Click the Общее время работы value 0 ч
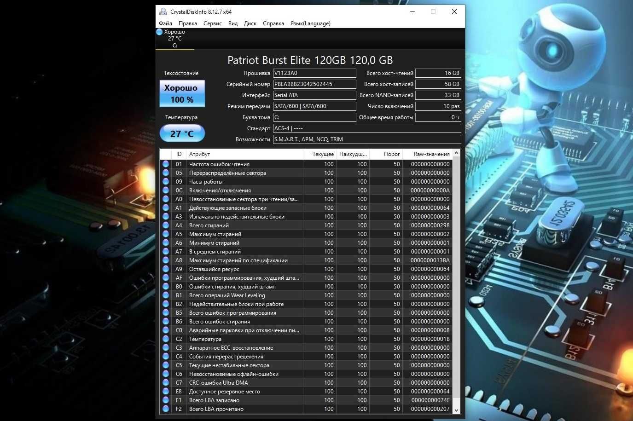 point(438,117)
